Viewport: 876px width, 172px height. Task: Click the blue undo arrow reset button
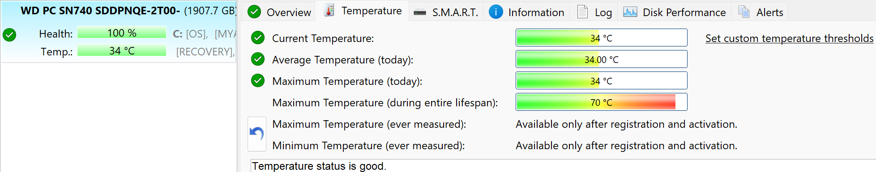pos(257,134)
